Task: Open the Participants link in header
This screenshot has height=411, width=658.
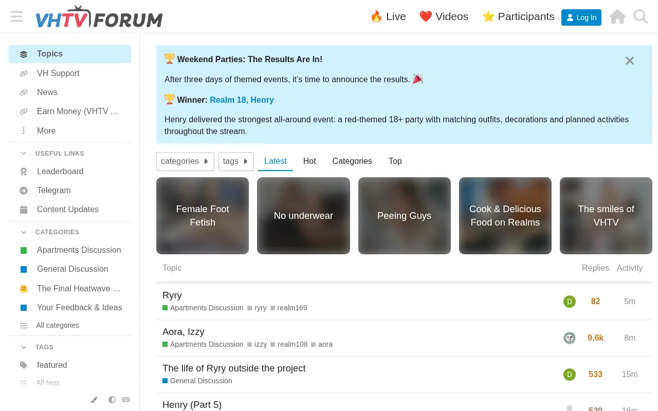Action: click(518, 16)
